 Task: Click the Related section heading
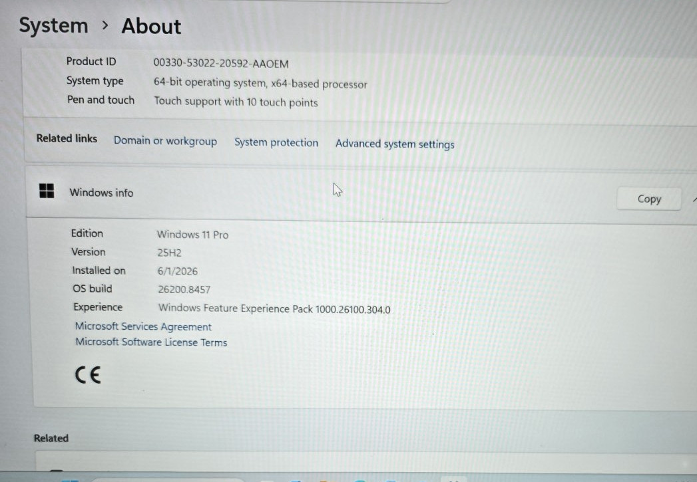[x=51, y=438]
